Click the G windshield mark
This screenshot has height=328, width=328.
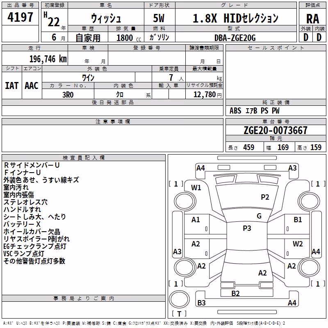tap(259, 216)
